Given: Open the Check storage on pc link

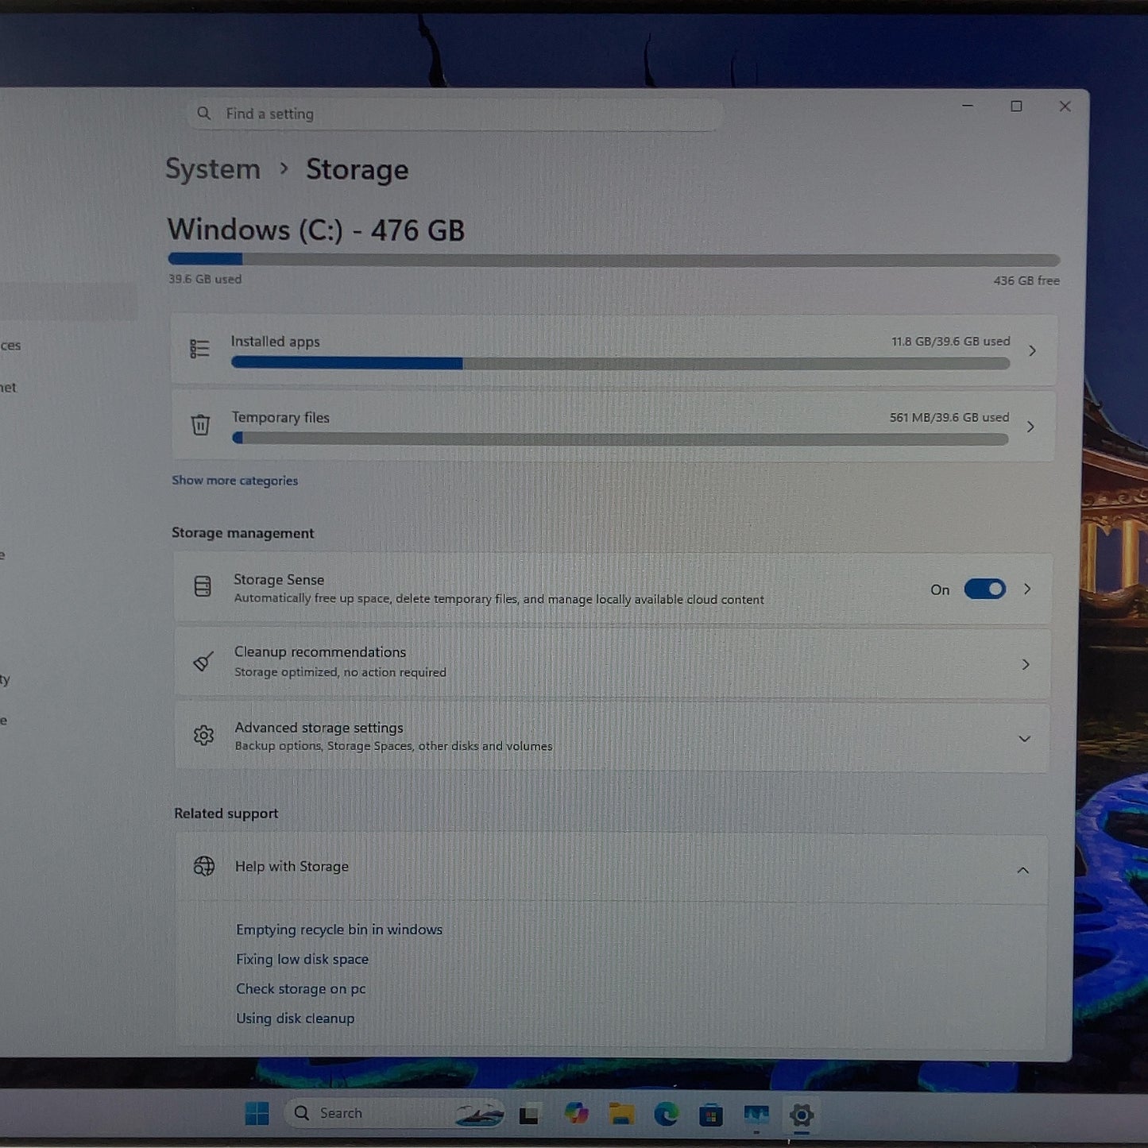Looking at the screenshot, I should point(301,988).
